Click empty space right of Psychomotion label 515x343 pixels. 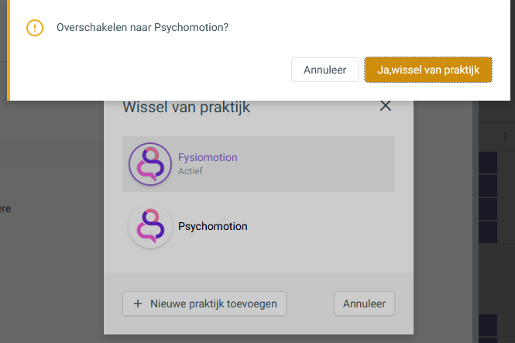321,227
